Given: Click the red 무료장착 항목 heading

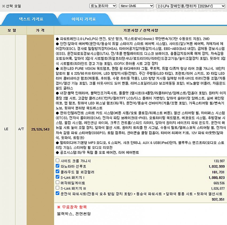Looking at the screenshot, I should [72, 207].
